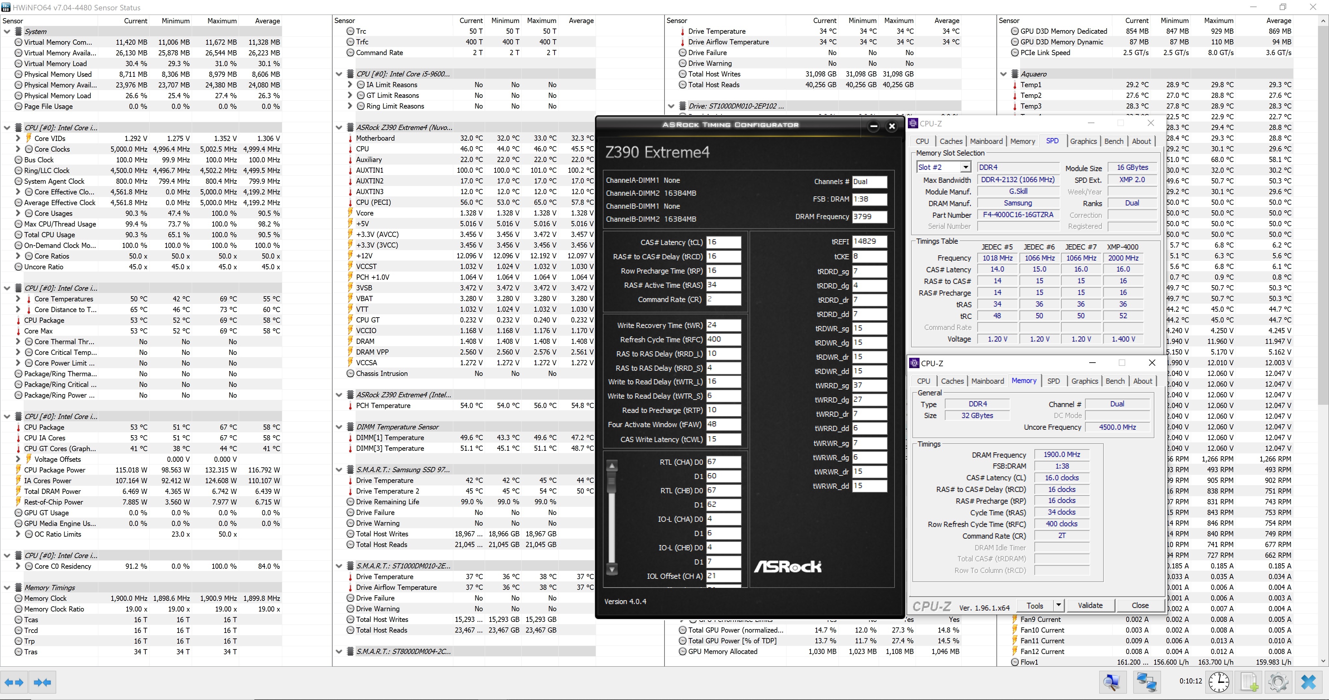
Task: Close sensors with the blue X icon
Action: click(1308, 682)
